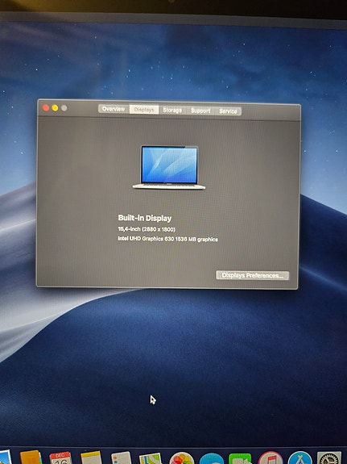347x464 pixels.
Task: Open Calendar from the Dock
Action: tap(61, 458)
